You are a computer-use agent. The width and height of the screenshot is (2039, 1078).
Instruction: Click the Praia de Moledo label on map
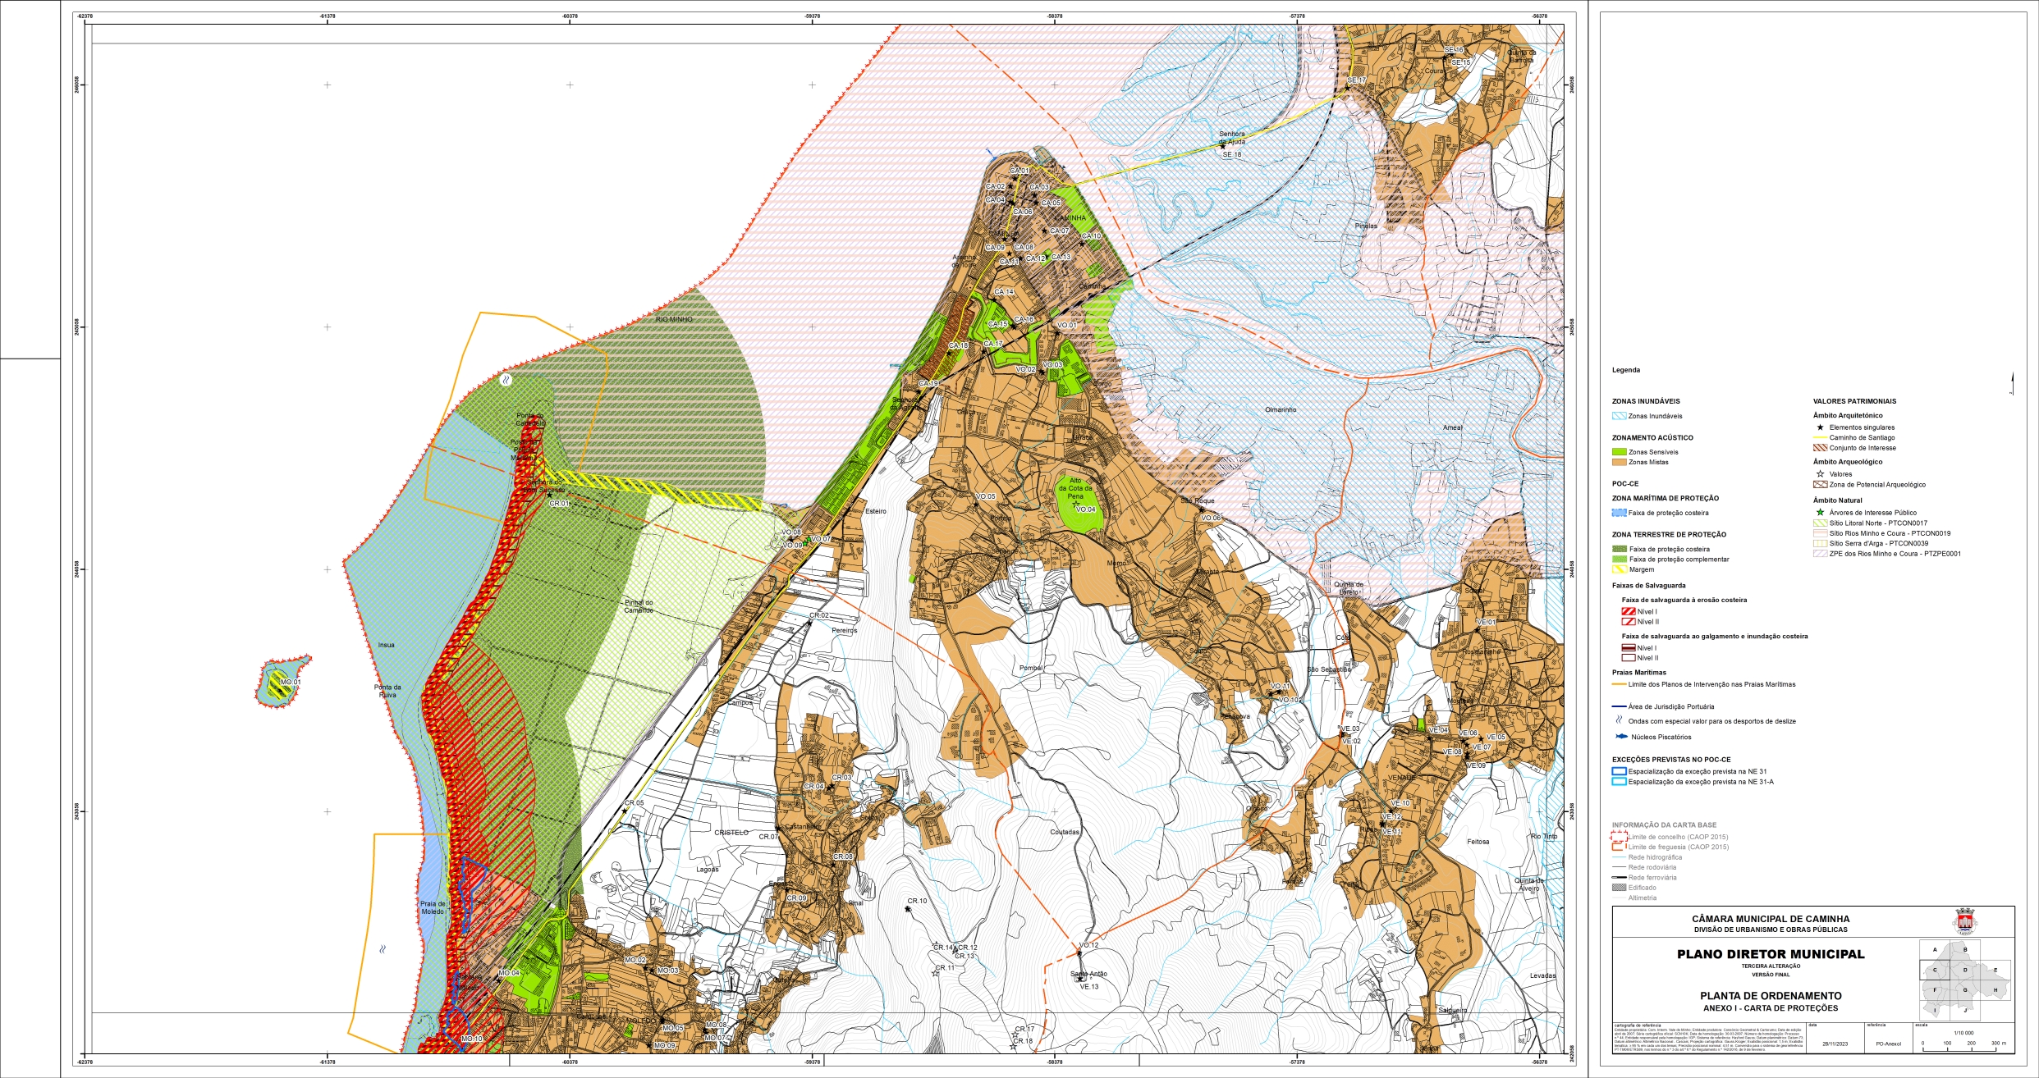(433, 907)
